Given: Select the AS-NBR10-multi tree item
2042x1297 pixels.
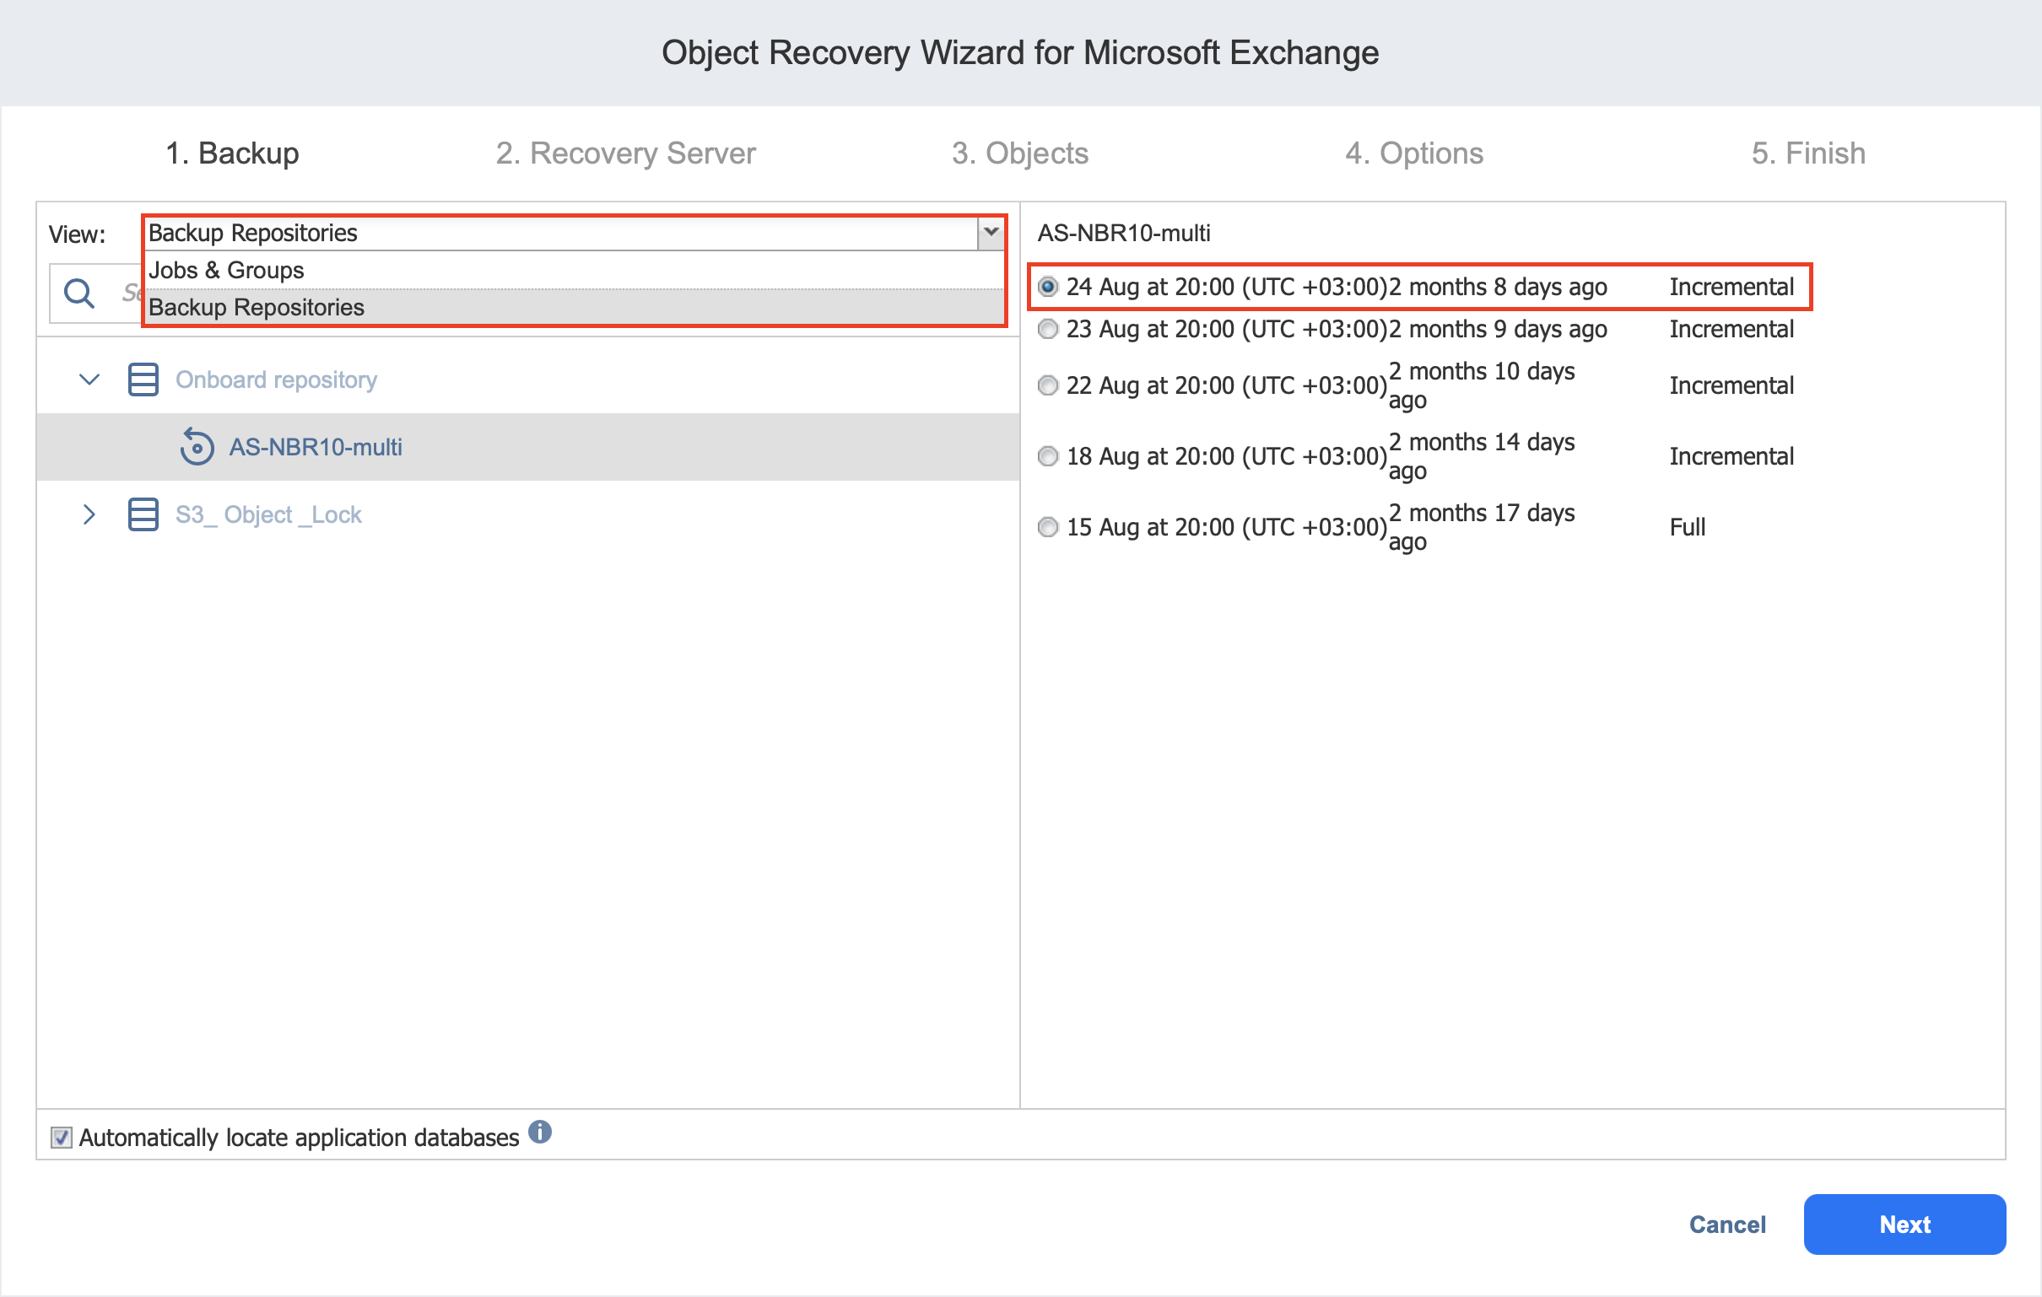Looking at the screenshot, I should [528, 447].
